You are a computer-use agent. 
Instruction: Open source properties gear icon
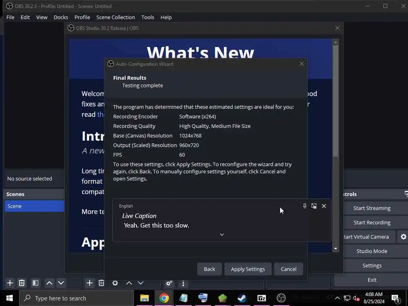[115, 283]
